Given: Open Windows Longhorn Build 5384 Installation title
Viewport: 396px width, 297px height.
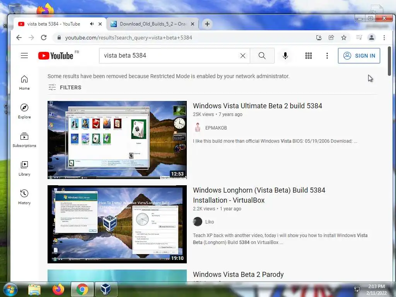Looking at the screenshot, I should pyautogui.click(x=259, y=195).
